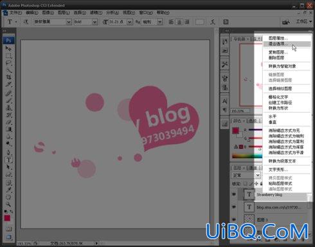
Task: Select the Rectangular Marquee tool
Action: coord(8,56)
